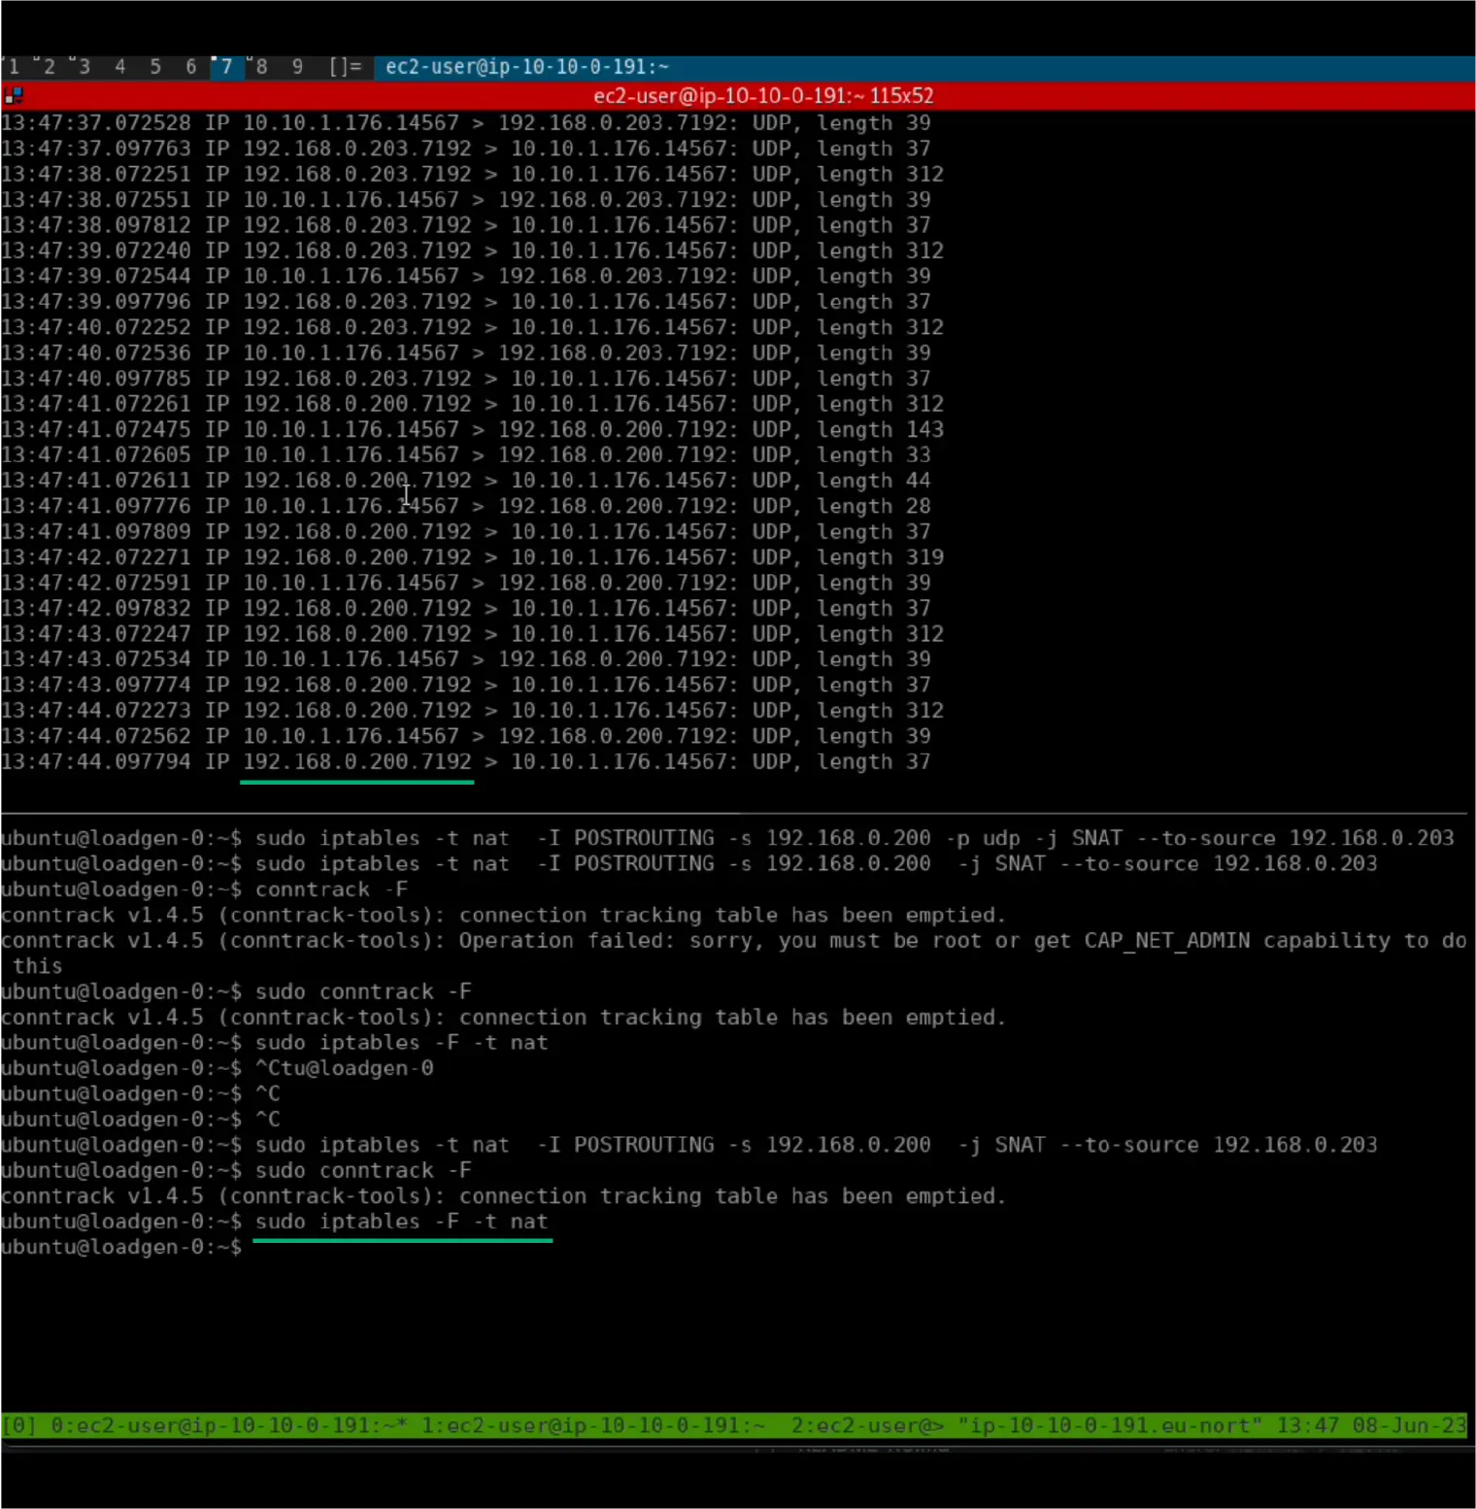Click the tmux date 08-Jun-23
Image resolution: width=1476 pixels, height=1509 pixels.
coord(1409,1425)
